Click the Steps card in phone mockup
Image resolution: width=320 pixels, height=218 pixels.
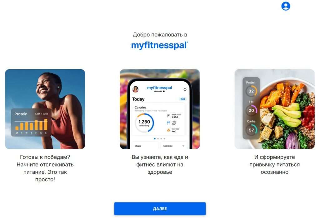coord(145,145)
